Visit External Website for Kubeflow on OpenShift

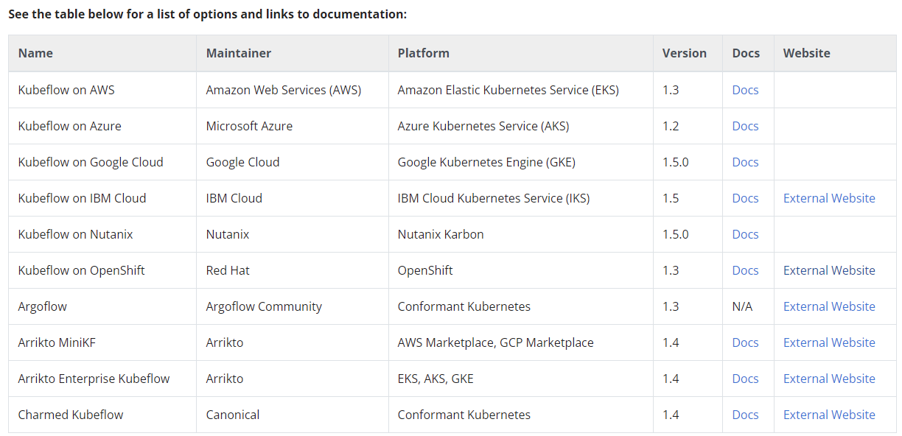(829, 270)
